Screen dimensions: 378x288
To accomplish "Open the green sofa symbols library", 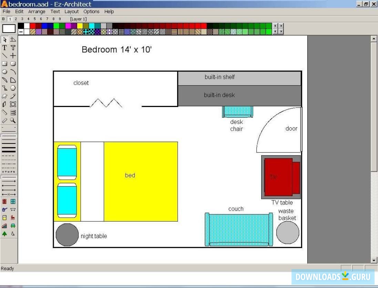I will coord(13,226).
